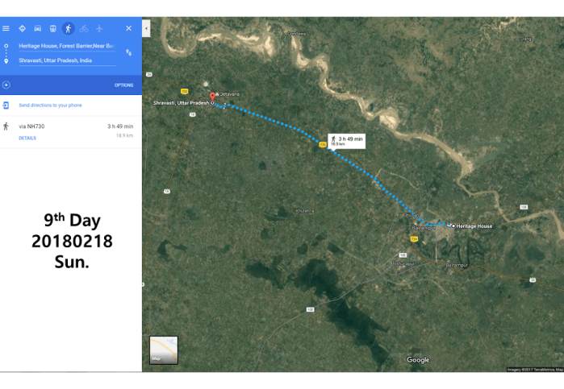Switch to driving directions car icon

[x=38, y=28]
